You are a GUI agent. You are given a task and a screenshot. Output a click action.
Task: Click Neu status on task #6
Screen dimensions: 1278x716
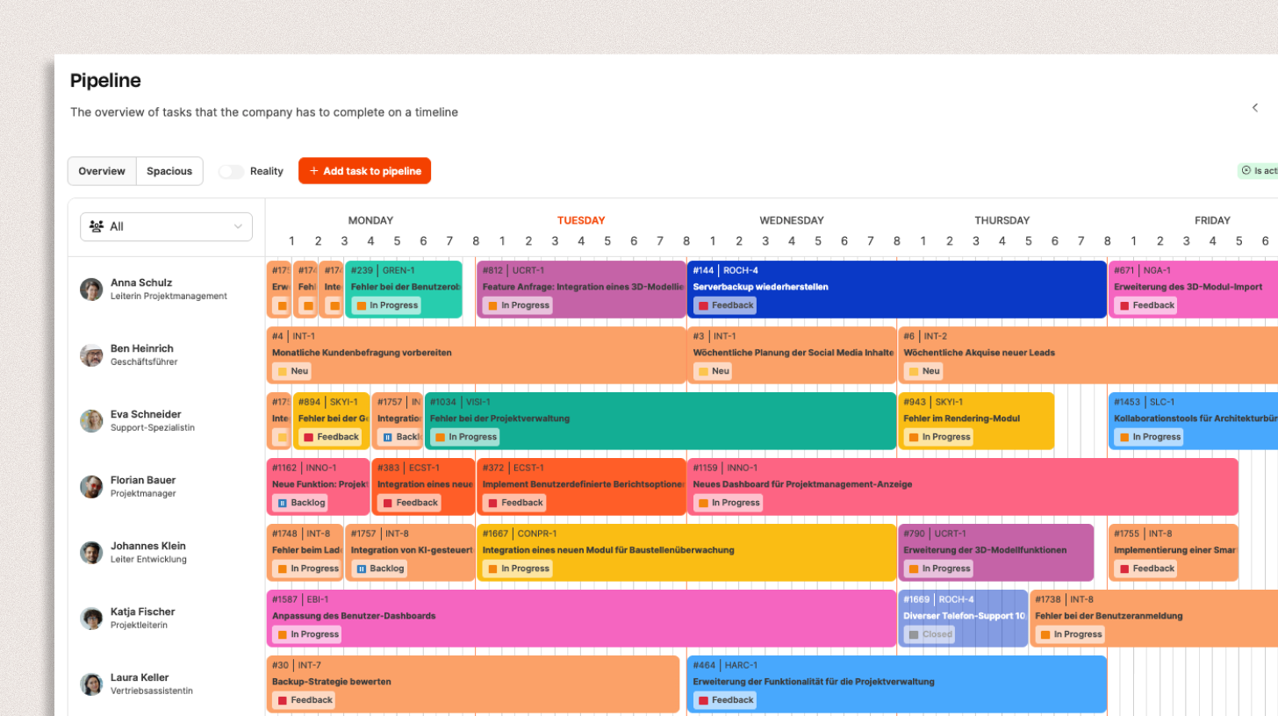point(924,371)
